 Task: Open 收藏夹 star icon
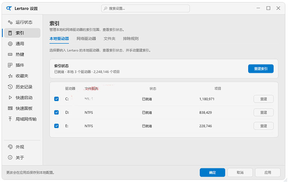coord(10,76)
